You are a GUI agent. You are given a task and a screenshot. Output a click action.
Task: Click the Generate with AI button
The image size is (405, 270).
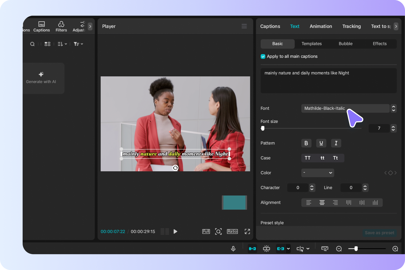click(41, 78)
